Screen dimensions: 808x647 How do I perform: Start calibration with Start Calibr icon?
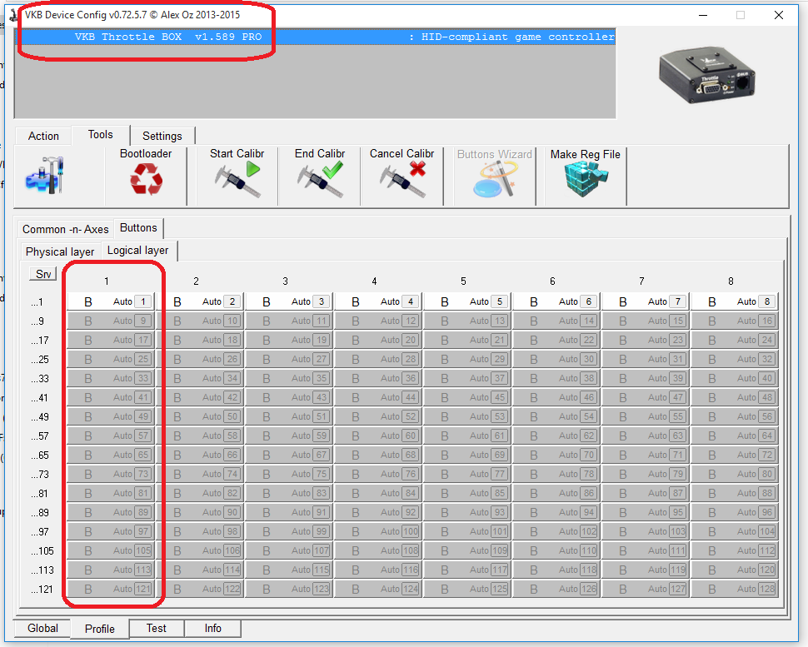pyautogui.click(x=237, y=179)
